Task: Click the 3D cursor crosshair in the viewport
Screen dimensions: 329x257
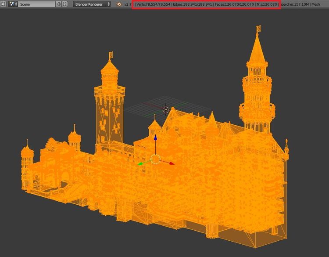Action: pyautogui.click(x=166, y=109)
